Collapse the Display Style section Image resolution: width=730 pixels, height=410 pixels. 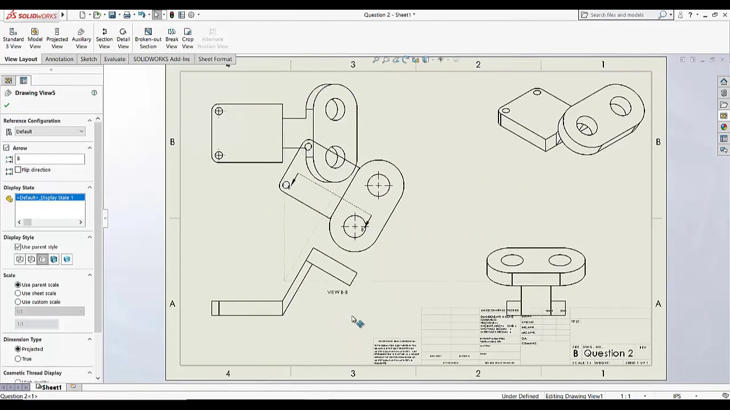pyautogui.click(x=90, y=237)
